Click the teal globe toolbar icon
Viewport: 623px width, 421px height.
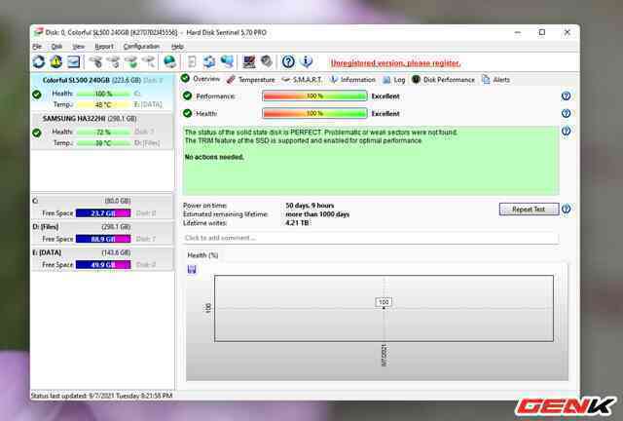tap(169, 61)
